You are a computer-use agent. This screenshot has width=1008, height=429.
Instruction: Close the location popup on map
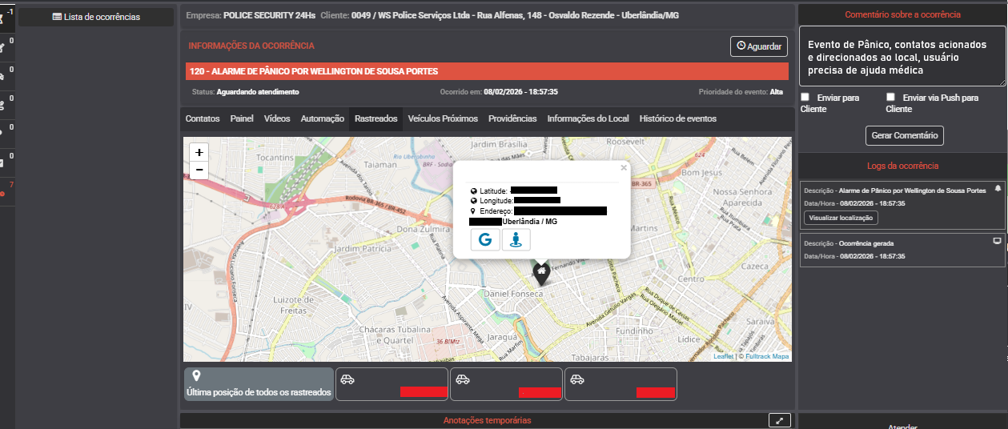[x=624, y=168]
